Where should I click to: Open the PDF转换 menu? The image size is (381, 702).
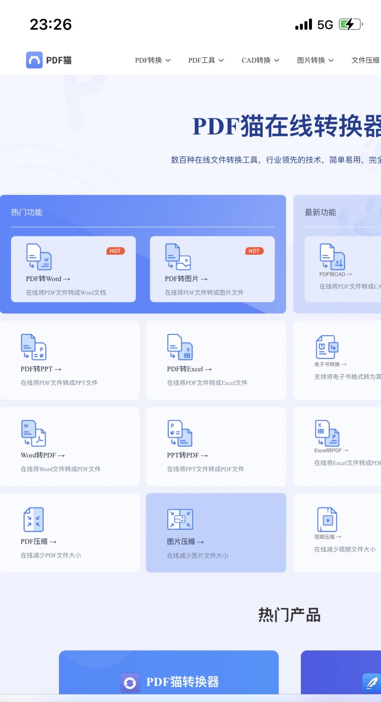[x=153, y=60]
